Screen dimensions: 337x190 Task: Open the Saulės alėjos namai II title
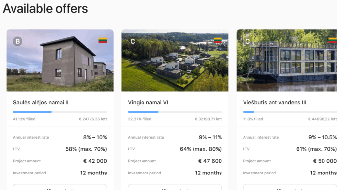click(41, 103)
